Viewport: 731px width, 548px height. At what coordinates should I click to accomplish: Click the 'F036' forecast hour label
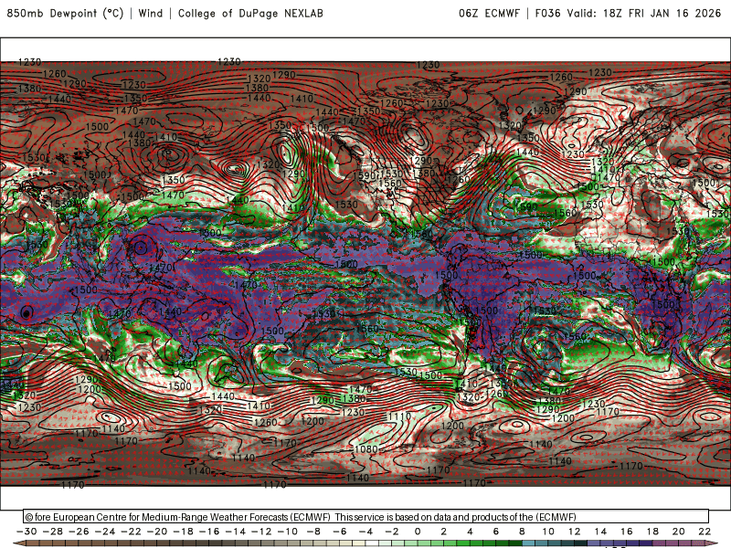[547, 13]
